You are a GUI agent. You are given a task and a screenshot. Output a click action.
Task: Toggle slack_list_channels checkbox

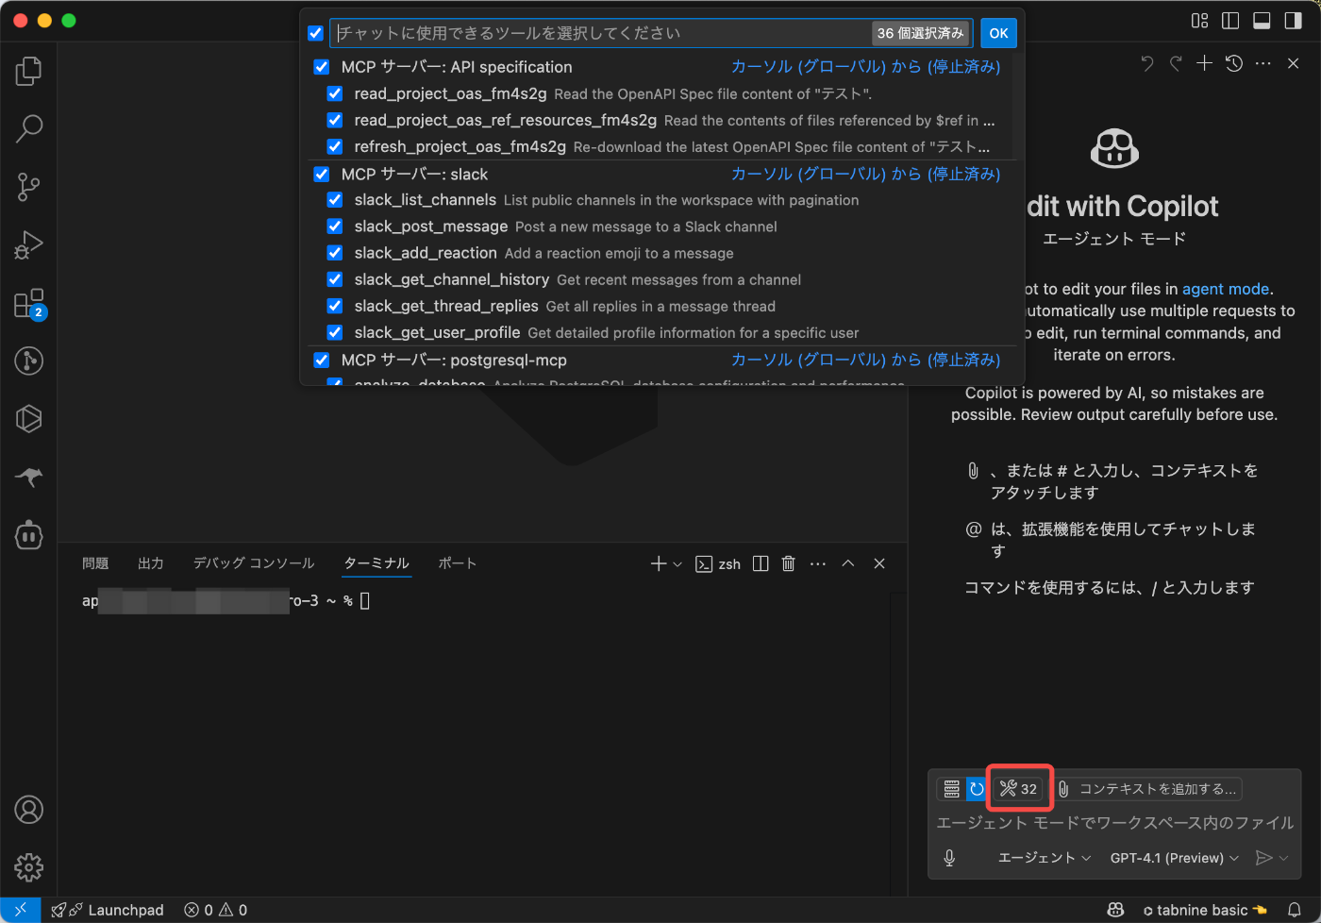pos(335,200)
